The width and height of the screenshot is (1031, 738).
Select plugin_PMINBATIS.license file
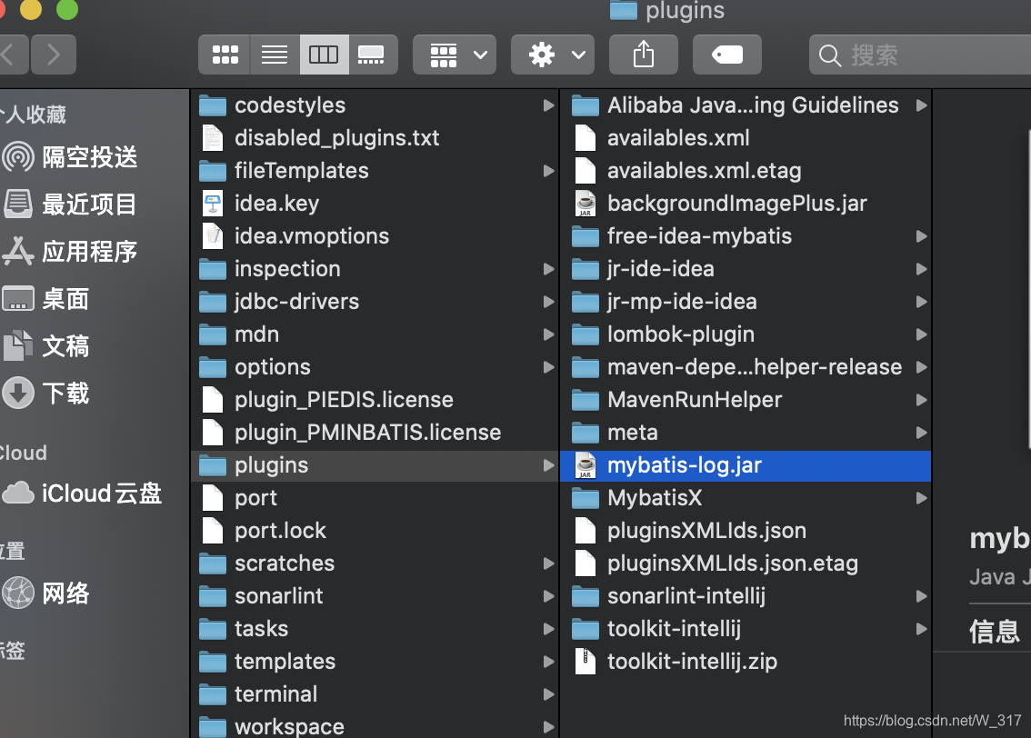click(x=375, y=433)
